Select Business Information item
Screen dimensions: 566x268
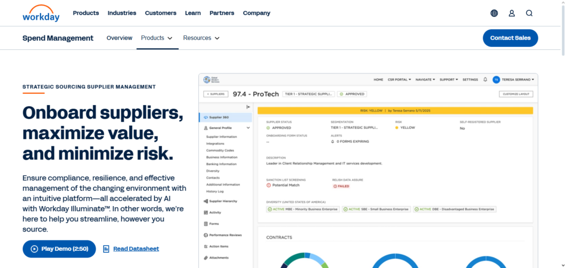point(222,157)
